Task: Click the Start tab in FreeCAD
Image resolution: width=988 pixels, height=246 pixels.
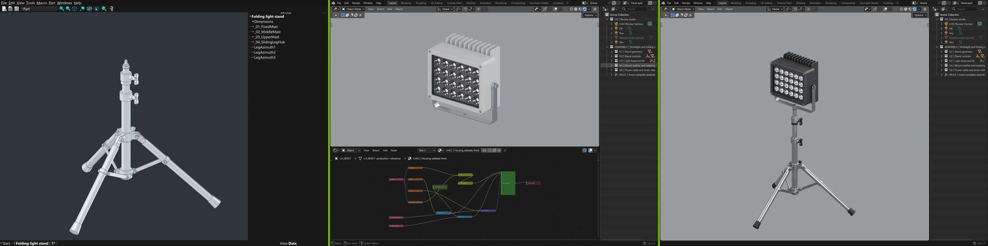Action: 5,243
